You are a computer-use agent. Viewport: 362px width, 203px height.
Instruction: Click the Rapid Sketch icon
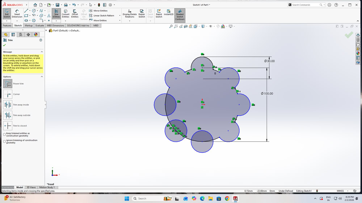[159, 14]
